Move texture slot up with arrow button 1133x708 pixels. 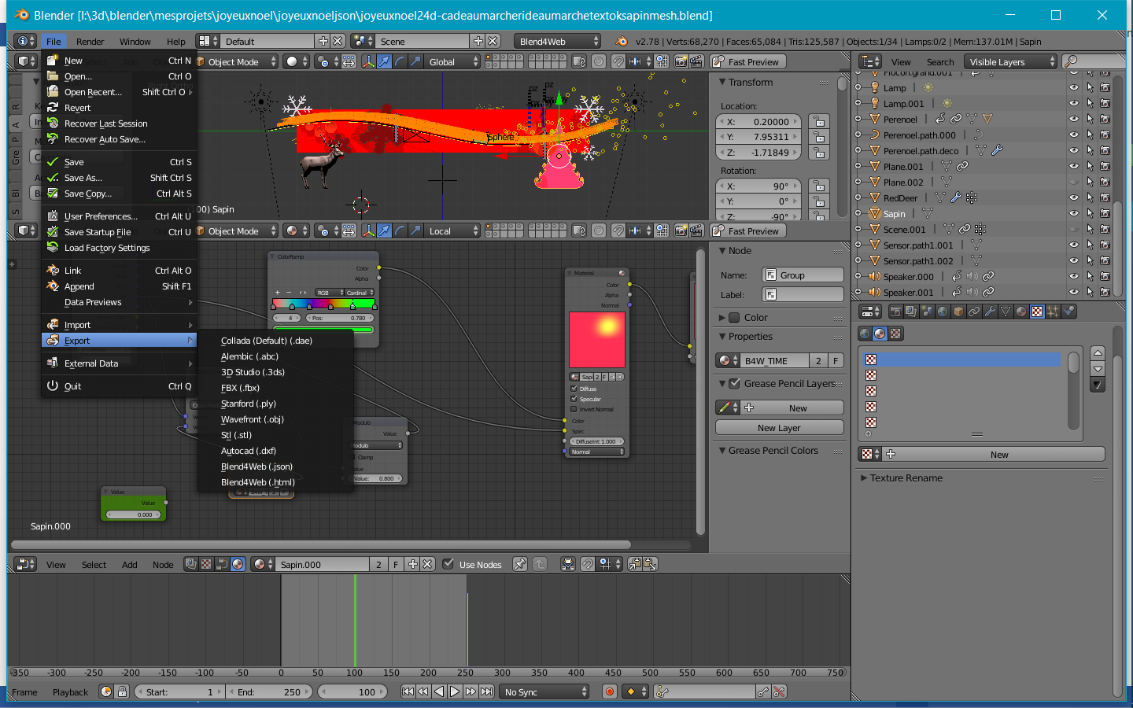click(1098, 352)
